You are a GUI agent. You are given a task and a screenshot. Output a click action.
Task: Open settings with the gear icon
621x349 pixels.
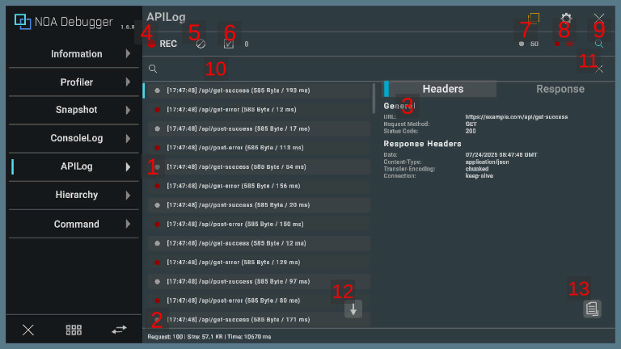click(x=566, y=18)
